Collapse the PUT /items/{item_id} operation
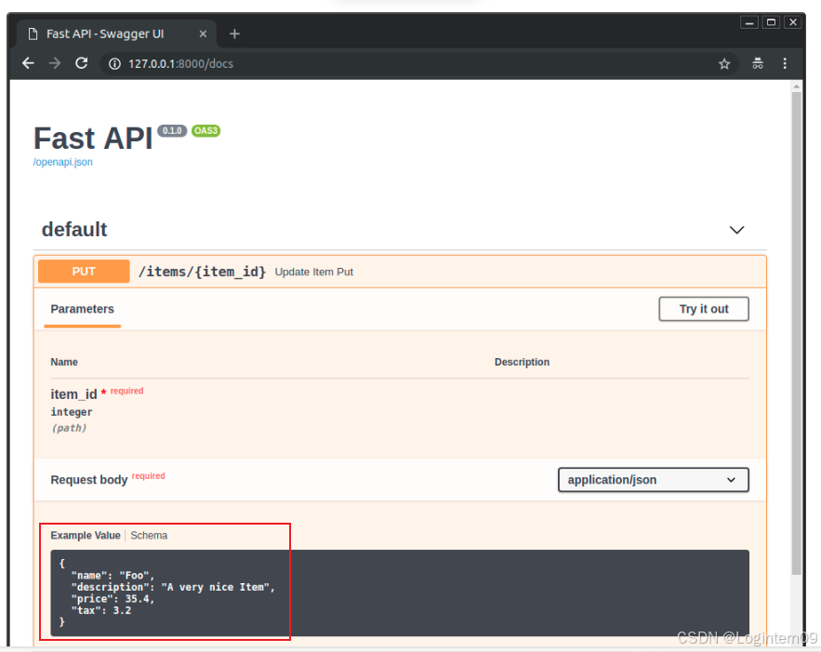This screenshot has width=821, height=652. point(400,272)
